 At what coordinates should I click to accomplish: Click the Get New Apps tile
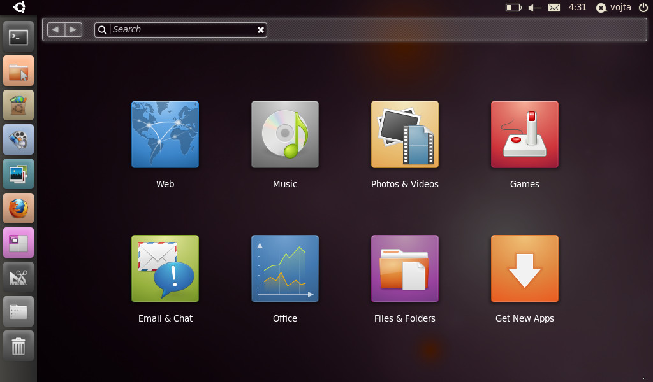click(525, 269)
